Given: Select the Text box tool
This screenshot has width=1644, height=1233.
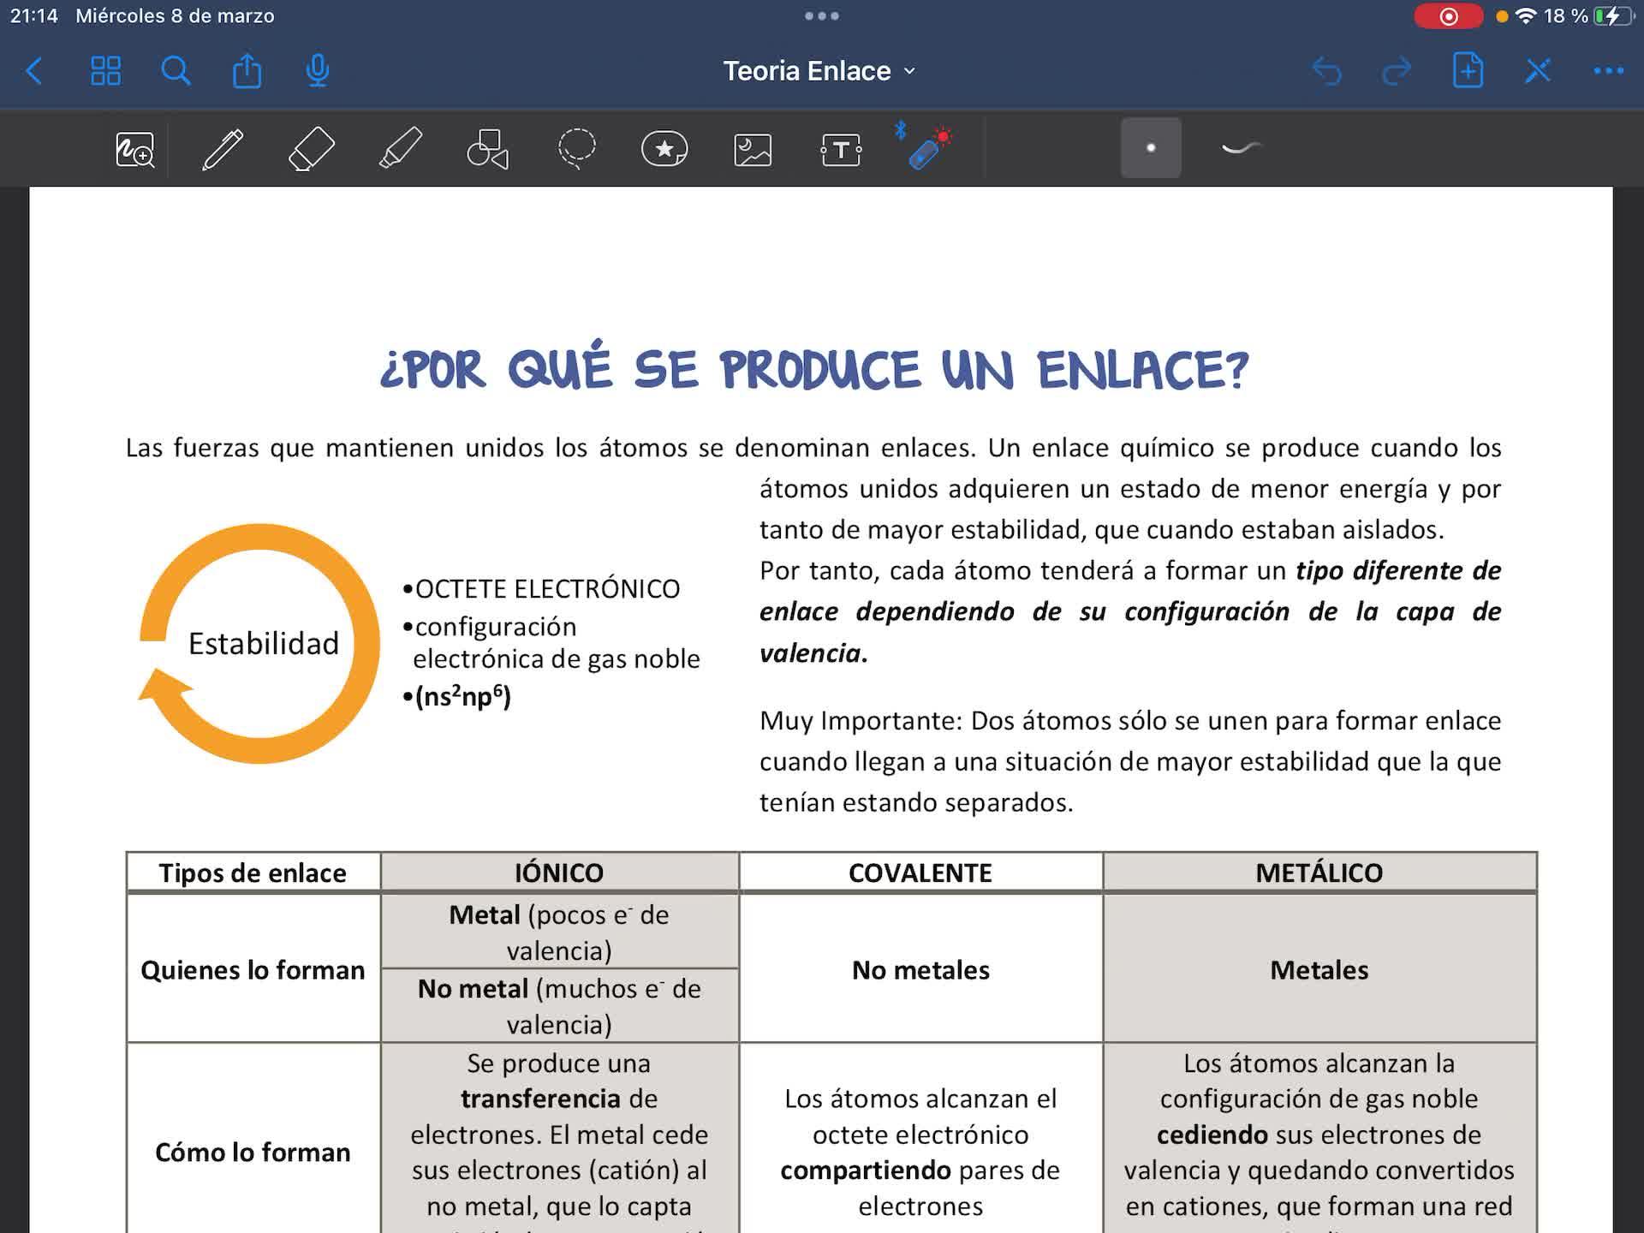Looking at the screenshot, I should pyautogui.click(x=841, y=149).
